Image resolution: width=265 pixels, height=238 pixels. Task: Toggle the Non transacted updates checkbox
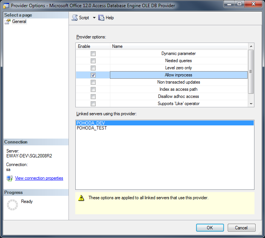[93, 82]
